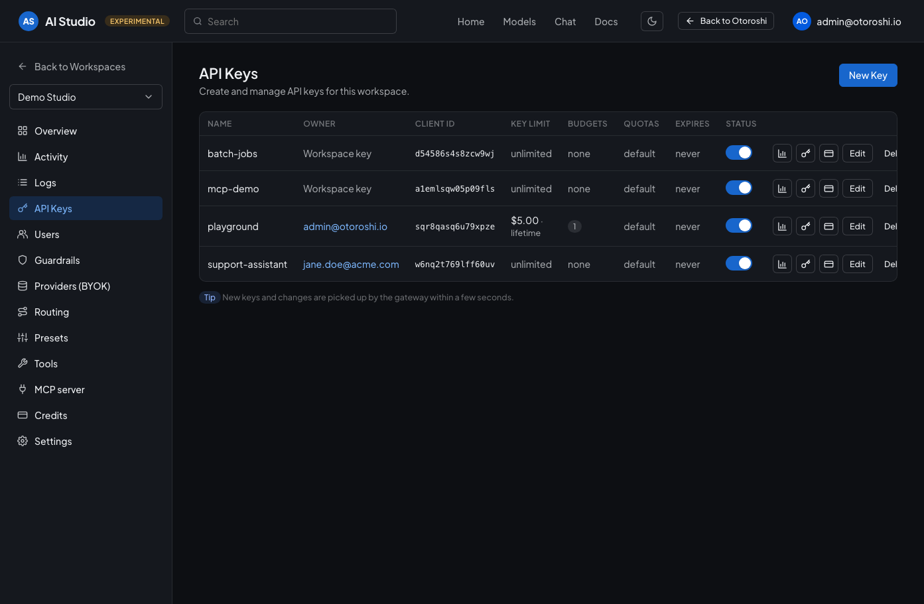The width and height of the screenshot is (924, 604).
Task: Edit the support-assistant key
Action: pyautogui.click(x=858, y=264)
